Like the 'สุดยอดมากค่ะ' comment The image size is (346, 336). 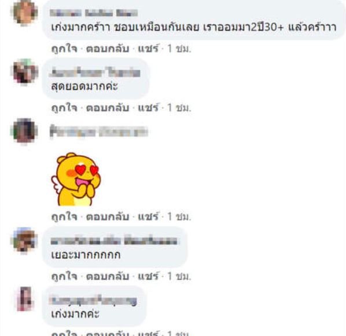tap(64, 108)
